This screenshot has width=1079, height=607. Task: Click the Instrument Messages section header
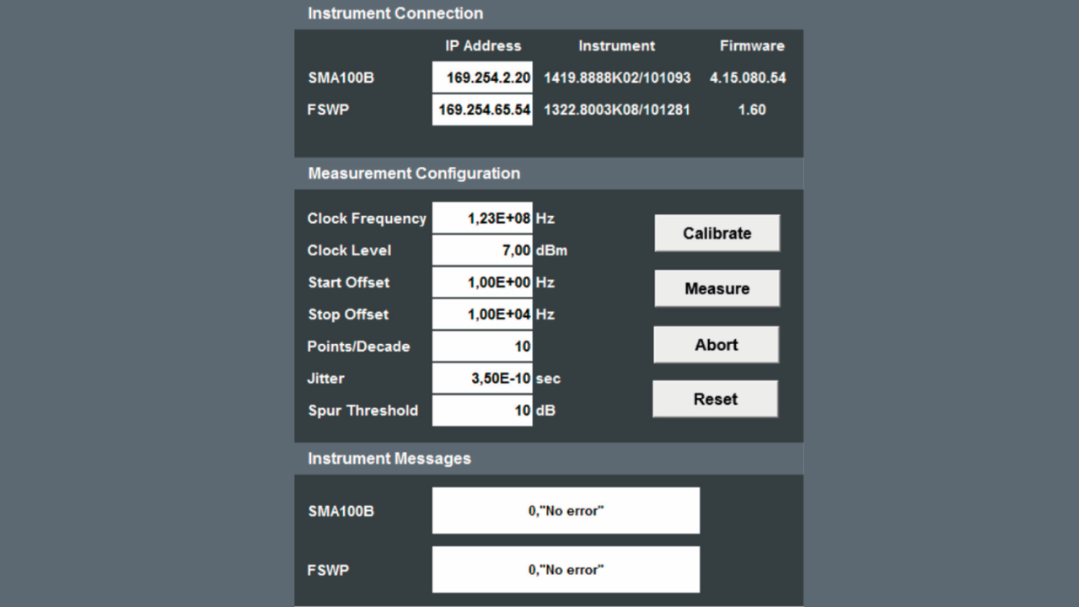[x=389, y=459]
